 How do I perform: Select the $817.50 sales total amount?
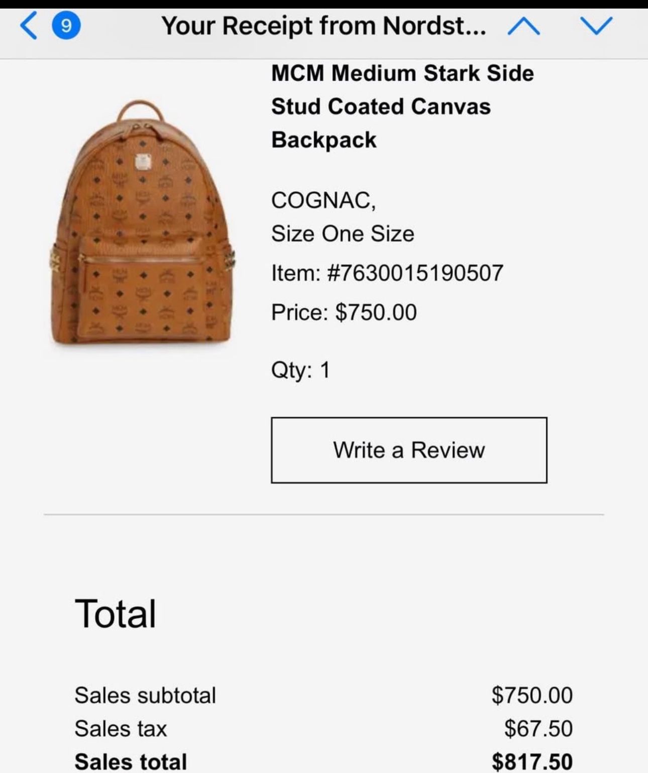(x=532, y=761)
